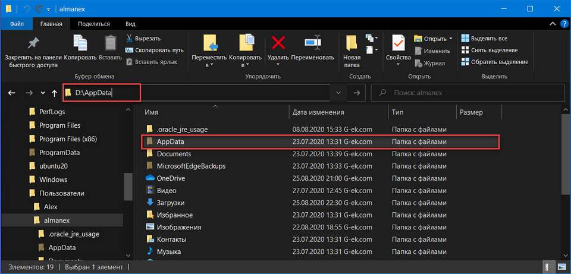Switch to the Вид ribbon tab
Viewport: 571px width, 274px height.
(x=130, y=24)
